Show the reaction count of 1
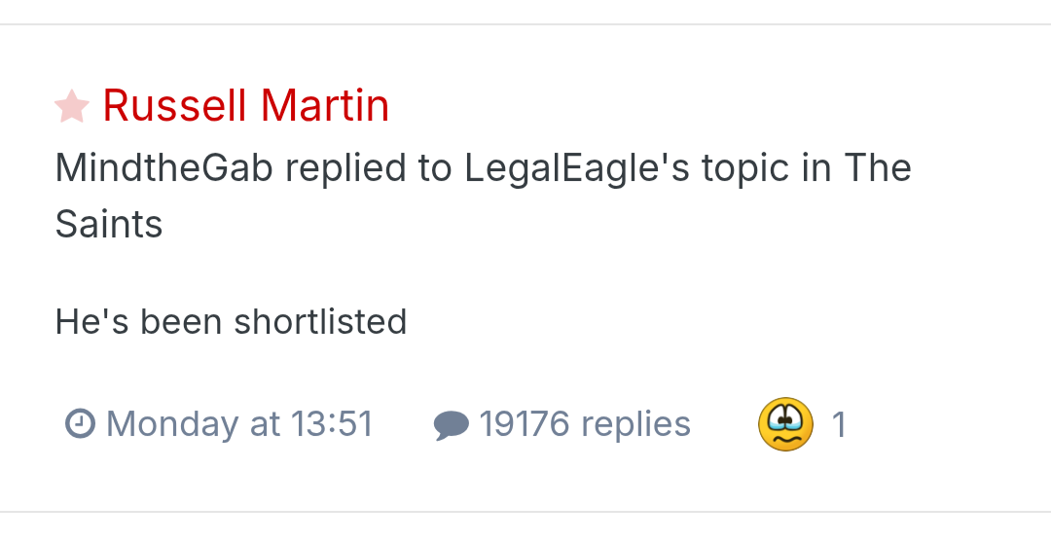The width and height of the screenshot is (1051, 541). (839, 424)
